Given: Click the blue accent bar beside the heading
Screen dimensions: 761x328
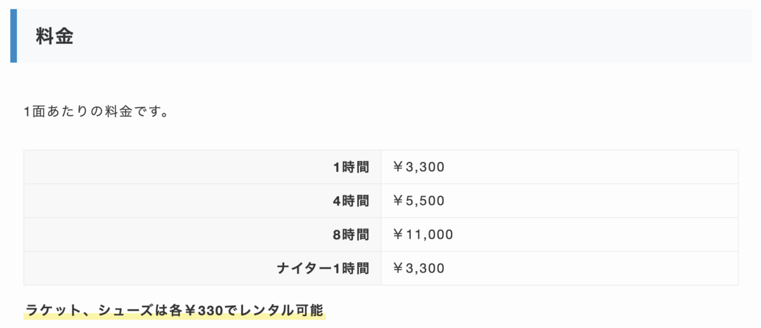Looking at the screenshot, I should (x=13, y=36).
